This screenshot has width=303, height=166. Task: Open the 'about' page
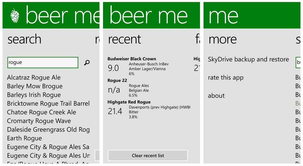coord(216,96)
